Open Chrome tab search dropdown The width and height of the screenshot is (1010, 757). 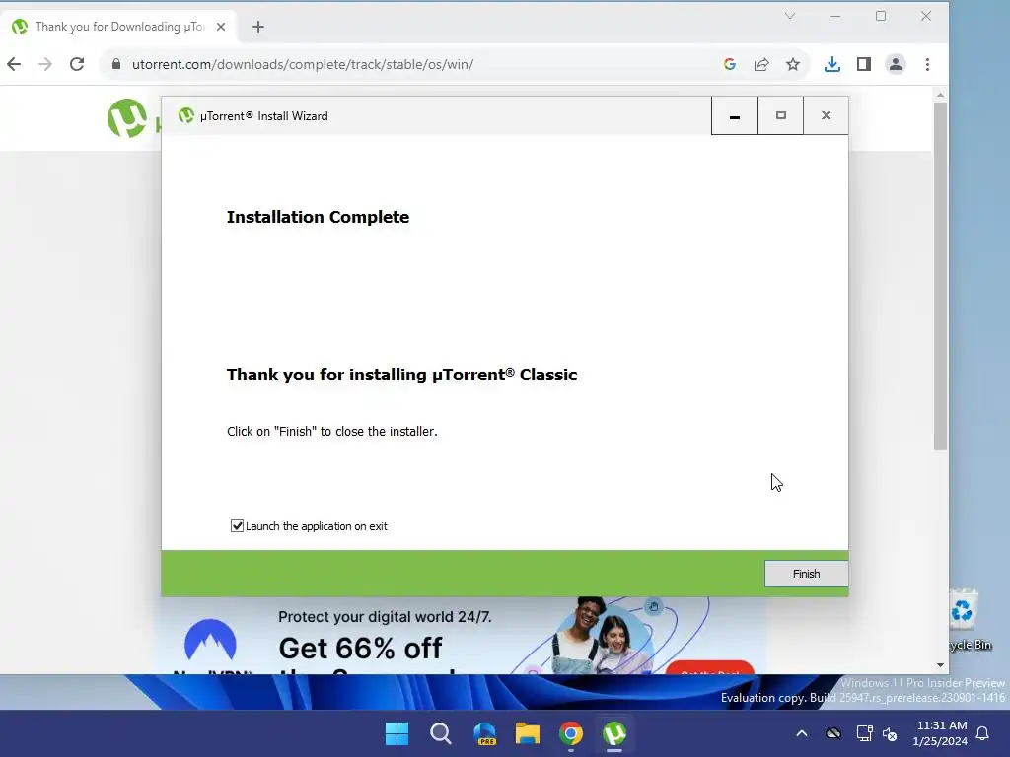pos(790,16)
